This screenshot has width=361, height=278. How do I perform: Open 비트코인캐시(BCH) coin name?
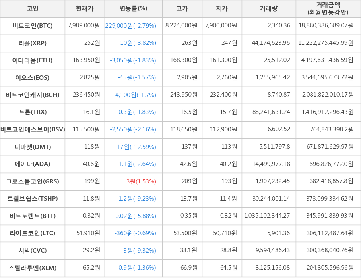tap(33, 95)
